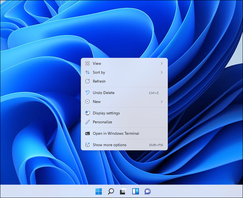This screenshot has width=243, height=198.
Task: Select Open in Windows Terminal
Action: pyautogui.click(x=124, y=133)
